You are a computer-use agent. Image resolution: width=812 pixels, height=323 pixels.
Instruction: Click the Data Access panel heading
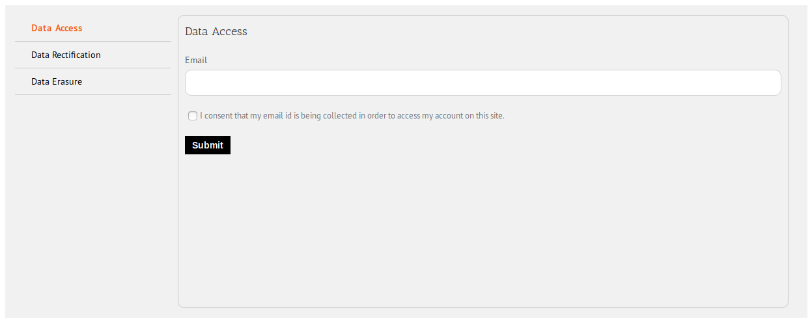click(216, 31)
